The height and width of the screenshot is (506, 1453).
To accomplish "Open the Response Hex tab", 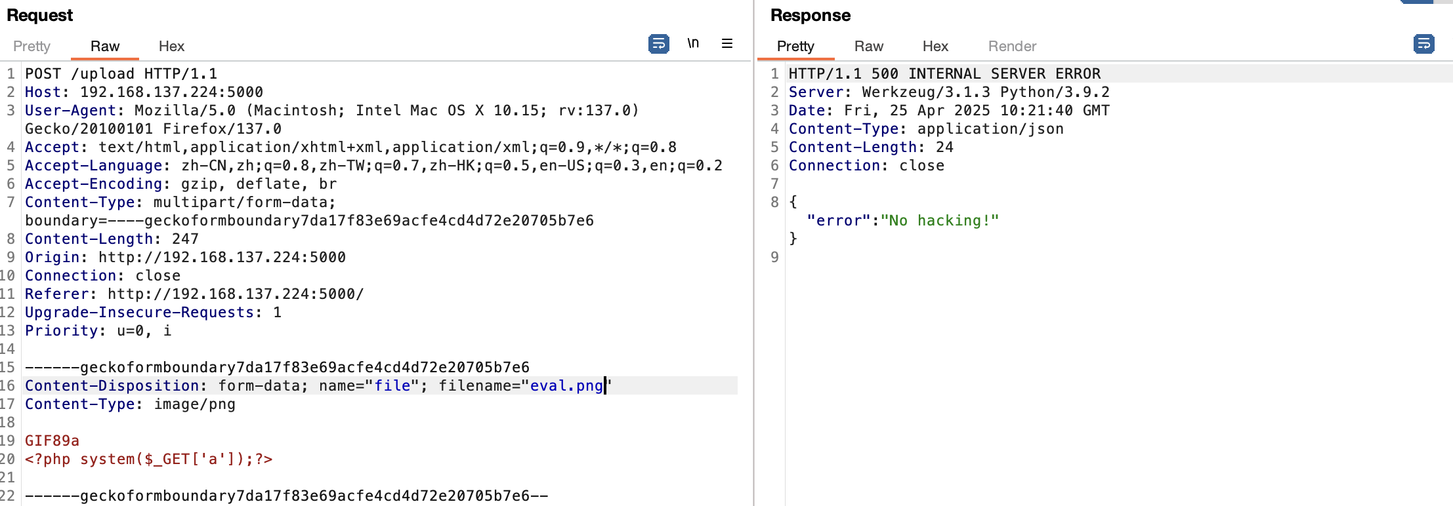I will point(935,46).
